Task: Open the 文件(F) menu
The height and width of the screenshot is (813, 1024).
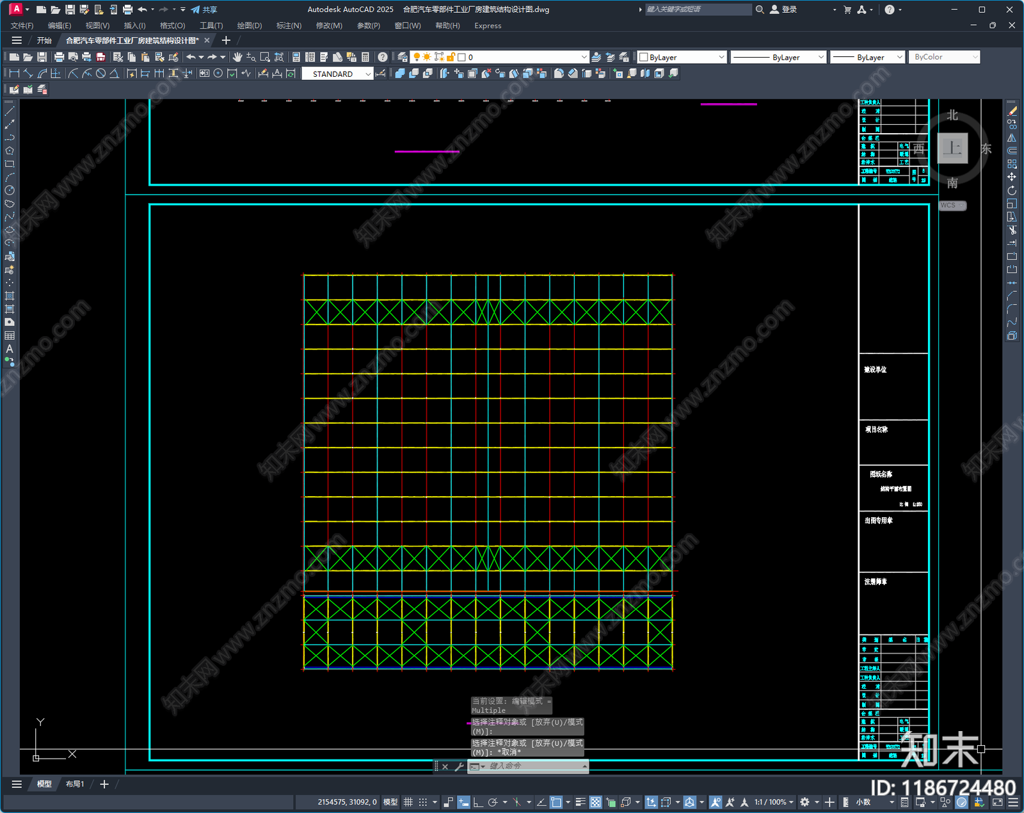Action: point(22,26)
